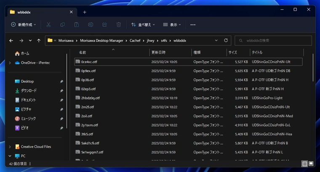Screen dimensions: 320x172
Task: Sort by 更新日時 column header
Action: (x=171, y=53)
